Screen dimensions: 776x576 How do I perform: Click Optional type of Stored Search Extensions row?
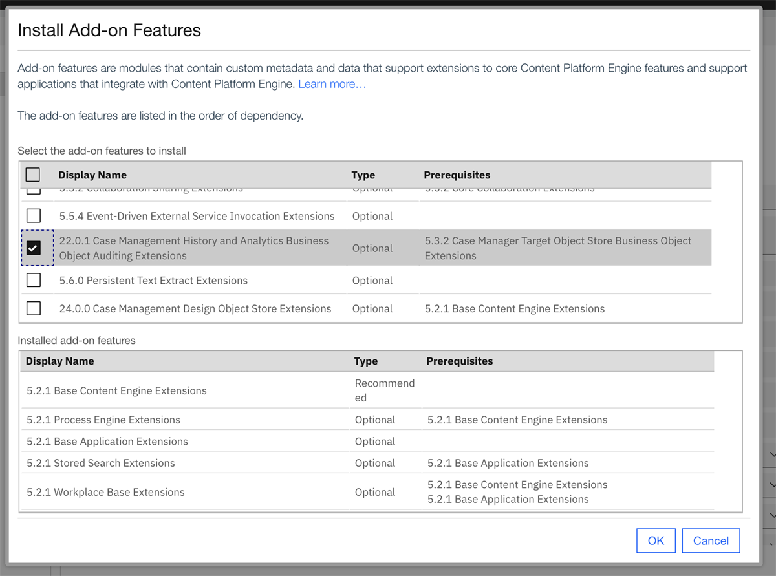tap(375, 463)
